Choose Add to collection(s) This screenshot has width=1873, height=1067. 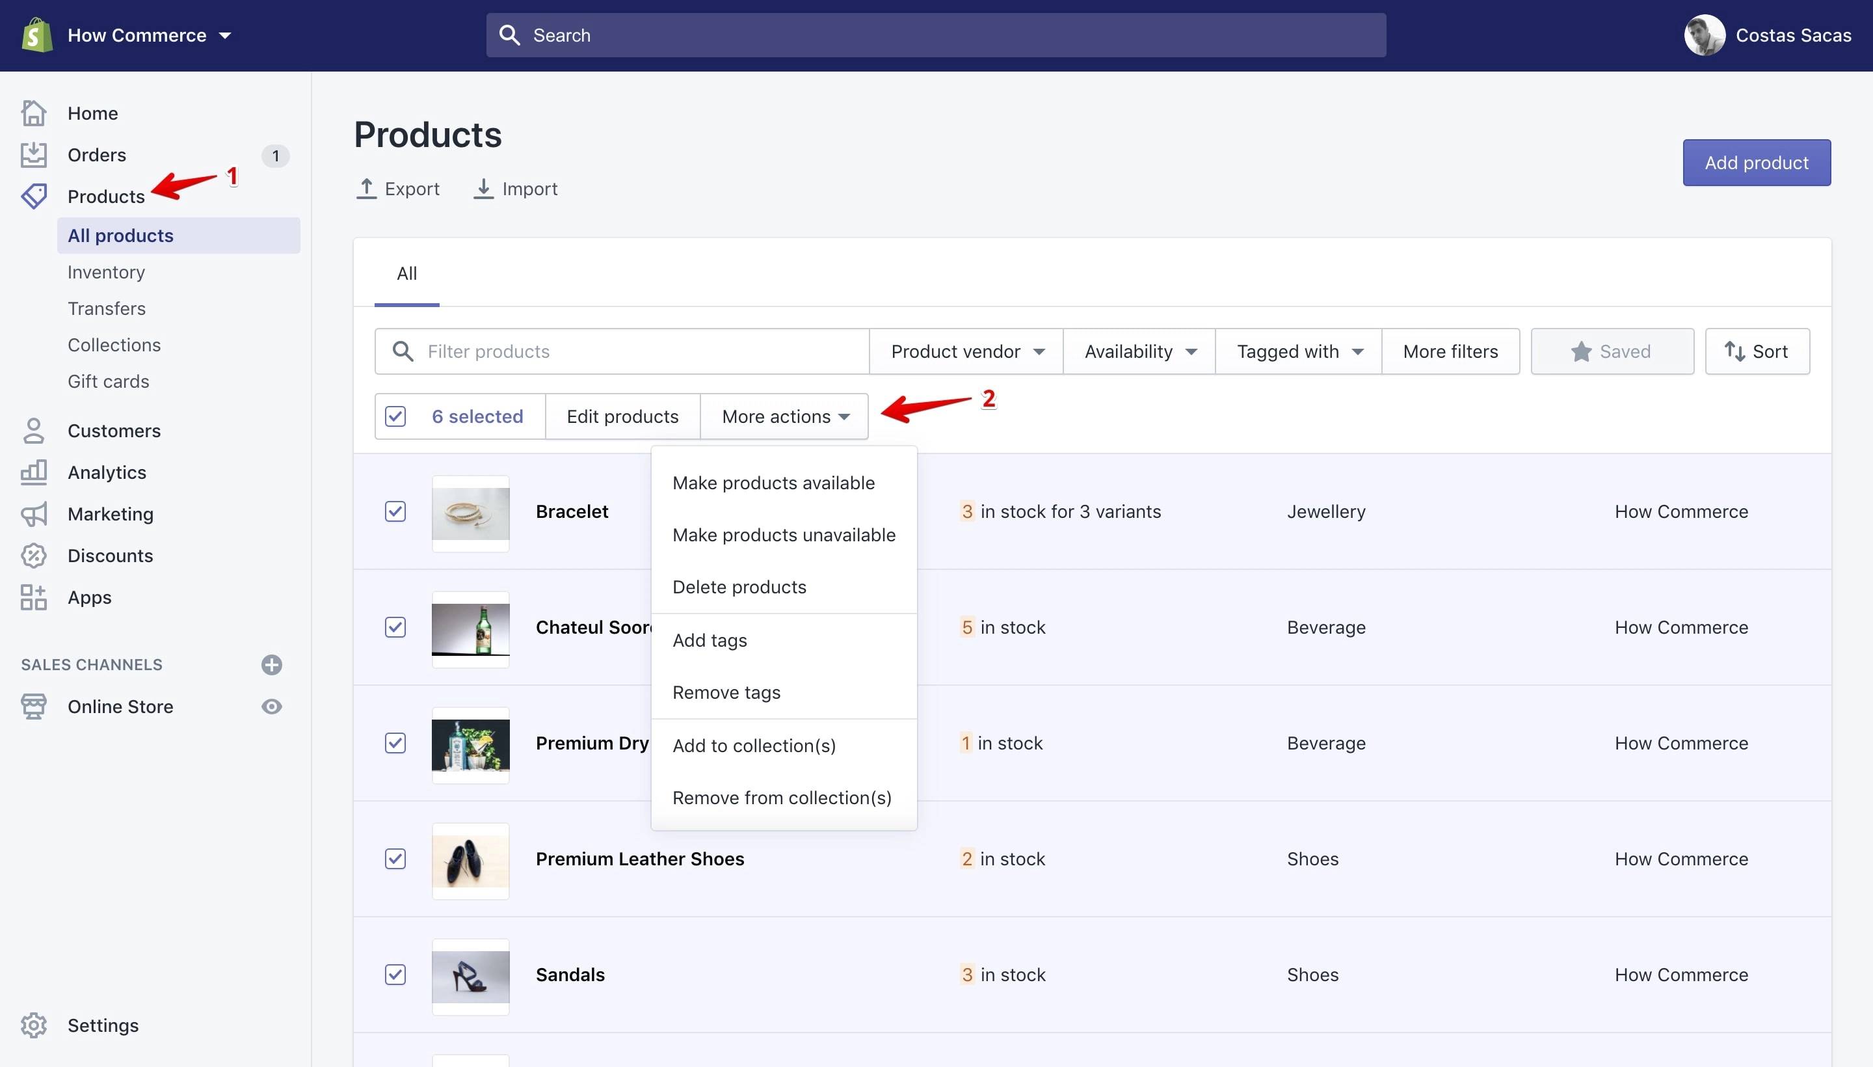(x=754, y=746)
